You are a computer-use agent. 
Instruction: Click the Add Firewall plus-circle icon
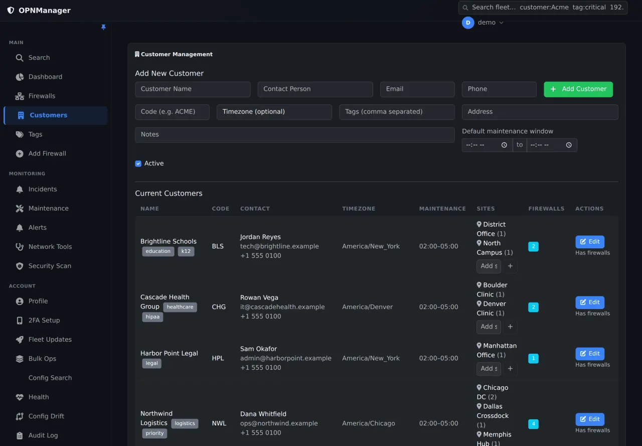(20, 154)
